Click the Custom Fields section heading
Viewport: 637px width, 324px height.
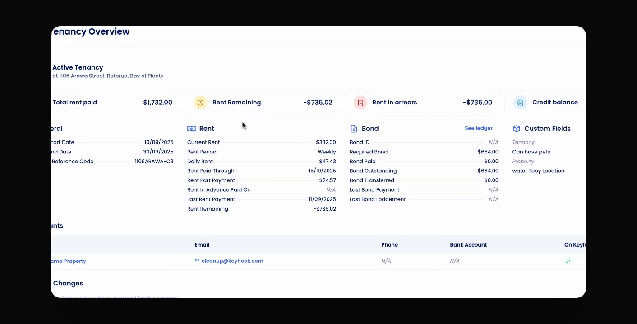(547, 129)
